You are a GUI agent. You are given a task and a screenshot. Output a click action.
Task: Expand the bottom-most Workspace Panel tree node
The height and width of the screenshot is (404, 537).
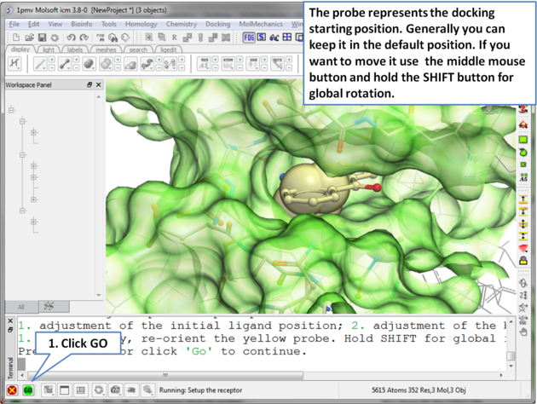pyautogui.click(x=33, y=222)
